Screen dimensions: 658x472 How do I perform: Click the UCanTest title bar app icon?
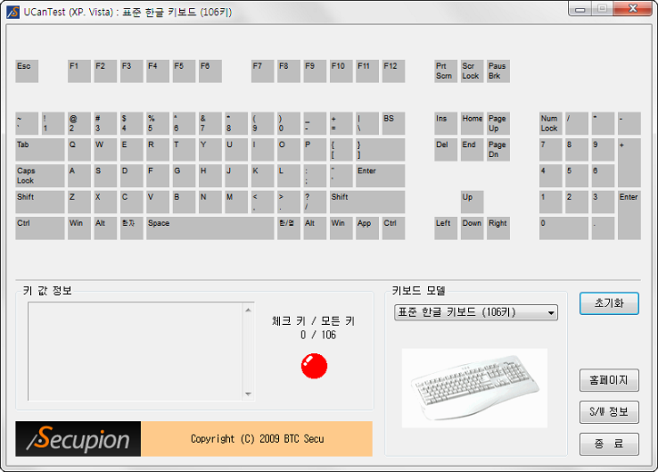13,12
